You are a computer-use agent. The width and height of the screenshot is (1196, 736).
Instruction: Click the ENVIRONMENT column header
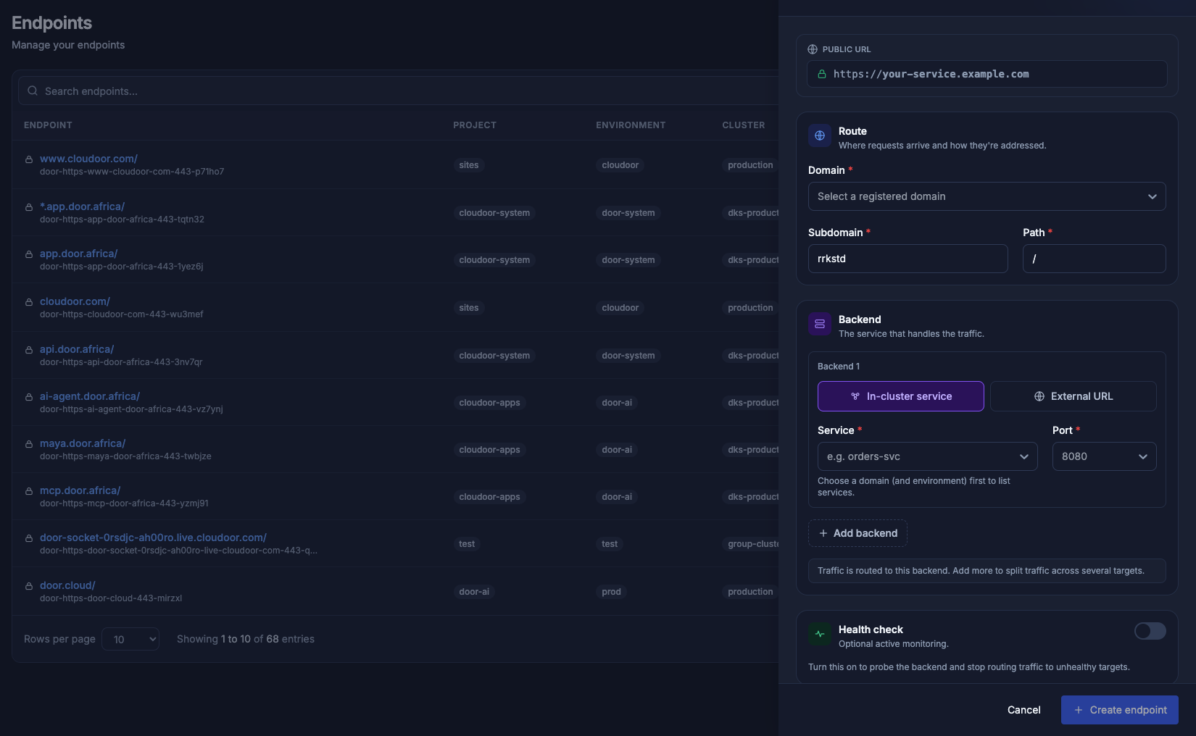tap(631, 125)
